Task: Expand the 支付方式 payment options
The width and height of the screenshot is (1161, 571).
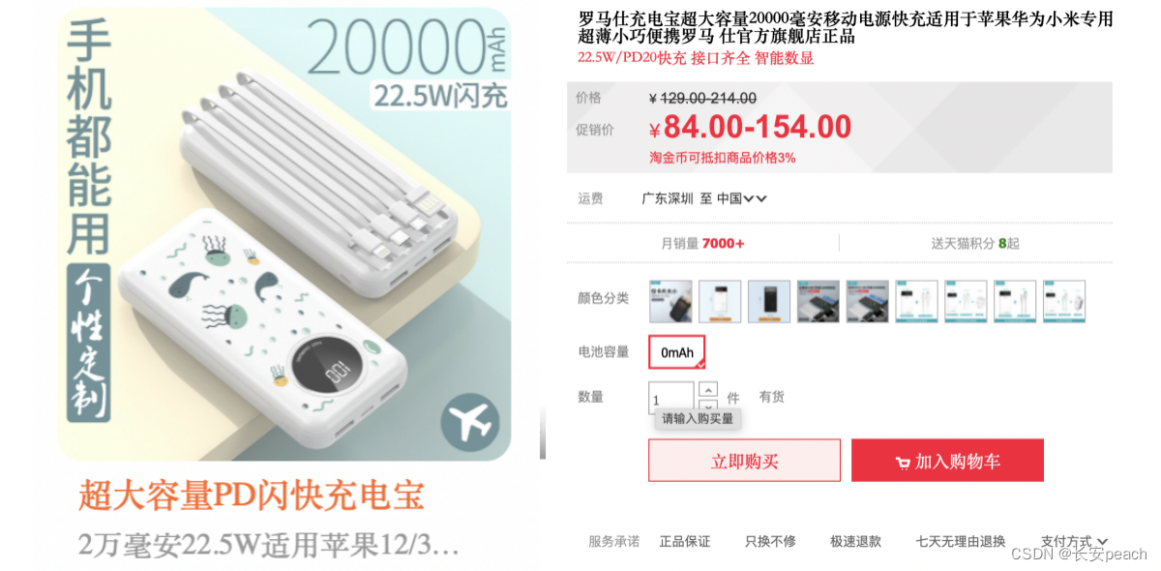Action: [x=1074, y=541]
